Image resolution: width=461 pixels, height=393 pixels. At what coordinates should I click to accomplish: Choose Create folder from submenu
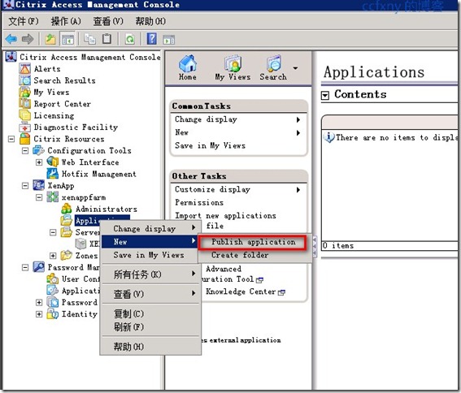coord(240,255)
